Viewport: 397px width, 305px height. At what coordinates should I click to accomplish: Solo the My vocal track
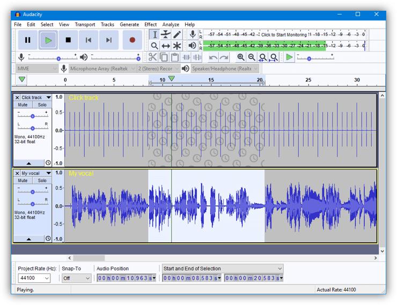[x=42, y=181]
